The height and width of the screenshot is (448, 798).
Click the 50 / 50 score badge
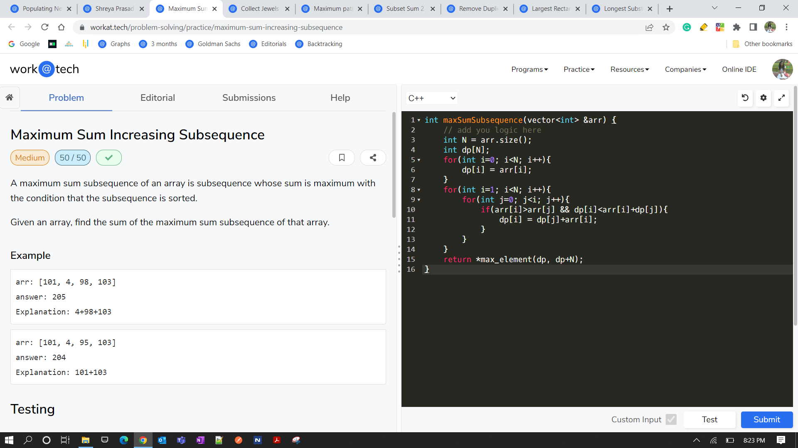(x=73, y=158)
